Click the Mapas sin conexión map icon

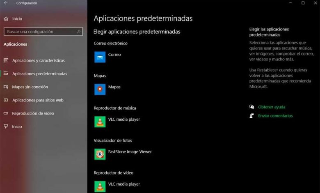(6, 87)
